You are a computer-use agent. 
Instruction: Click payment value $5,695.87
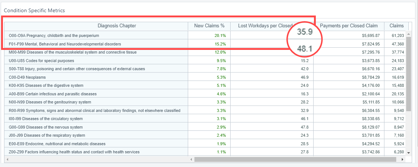[371, 35]
